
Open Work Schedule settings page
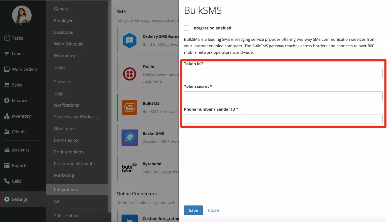pos(69,44)
